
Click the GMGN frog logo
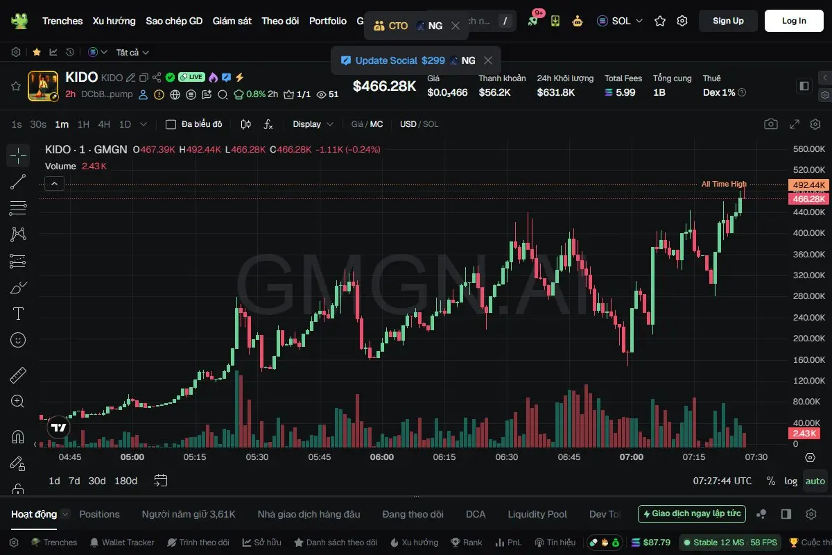pyautogui.click(x=19, y=21)
